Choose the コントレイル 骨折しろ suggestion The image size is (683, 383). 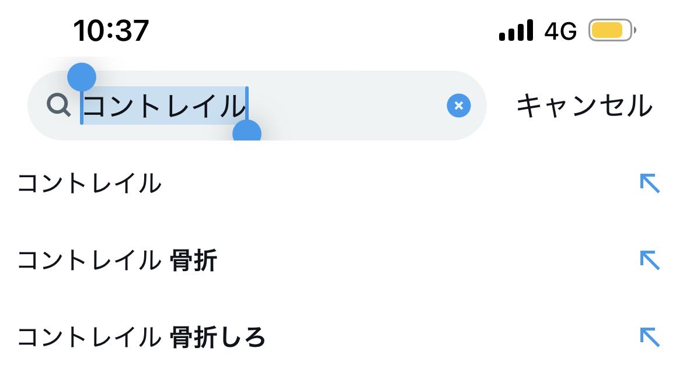coord(141,337)
